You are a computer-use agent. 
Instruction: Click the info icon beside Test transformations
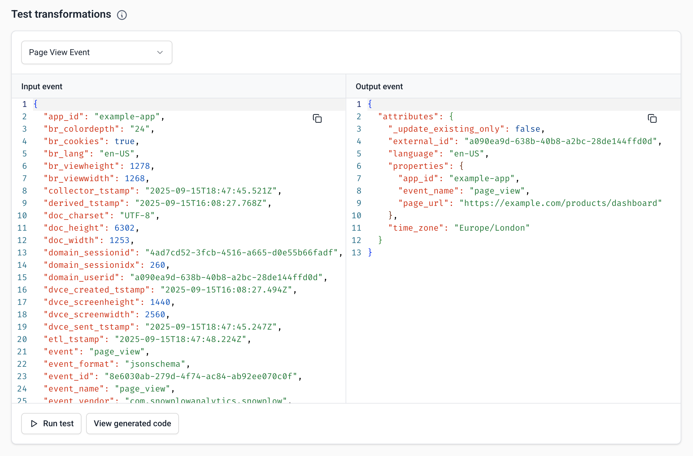tap(122, 15)
